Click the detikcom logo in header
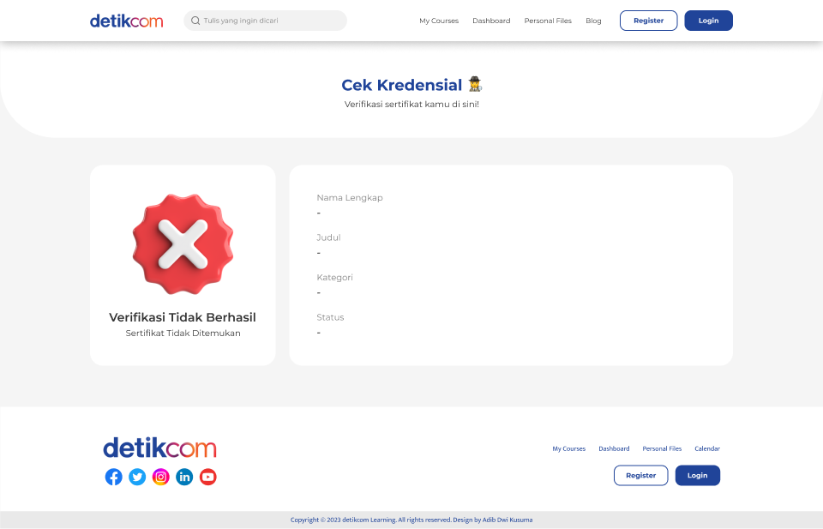This screenshot has height=529, width=823. coord(126,21)
